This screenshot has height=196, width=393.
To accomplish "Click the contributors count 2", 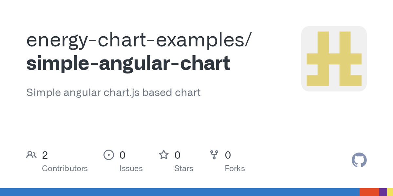I will point(45,155).
